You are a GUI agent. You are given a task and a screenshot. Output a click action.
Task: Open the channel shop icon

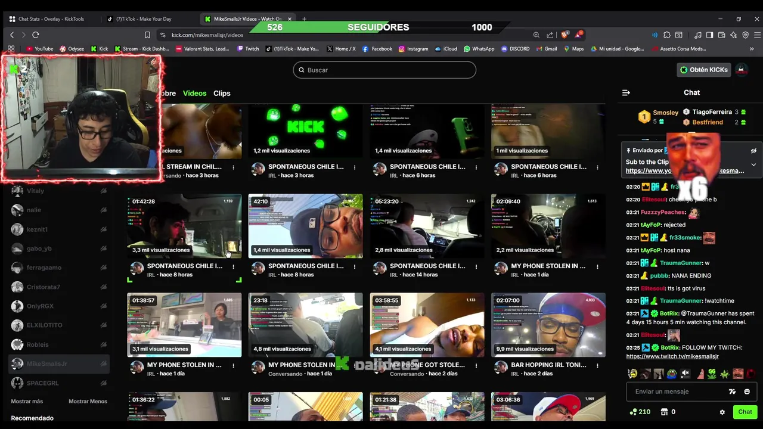pos(664,412)
